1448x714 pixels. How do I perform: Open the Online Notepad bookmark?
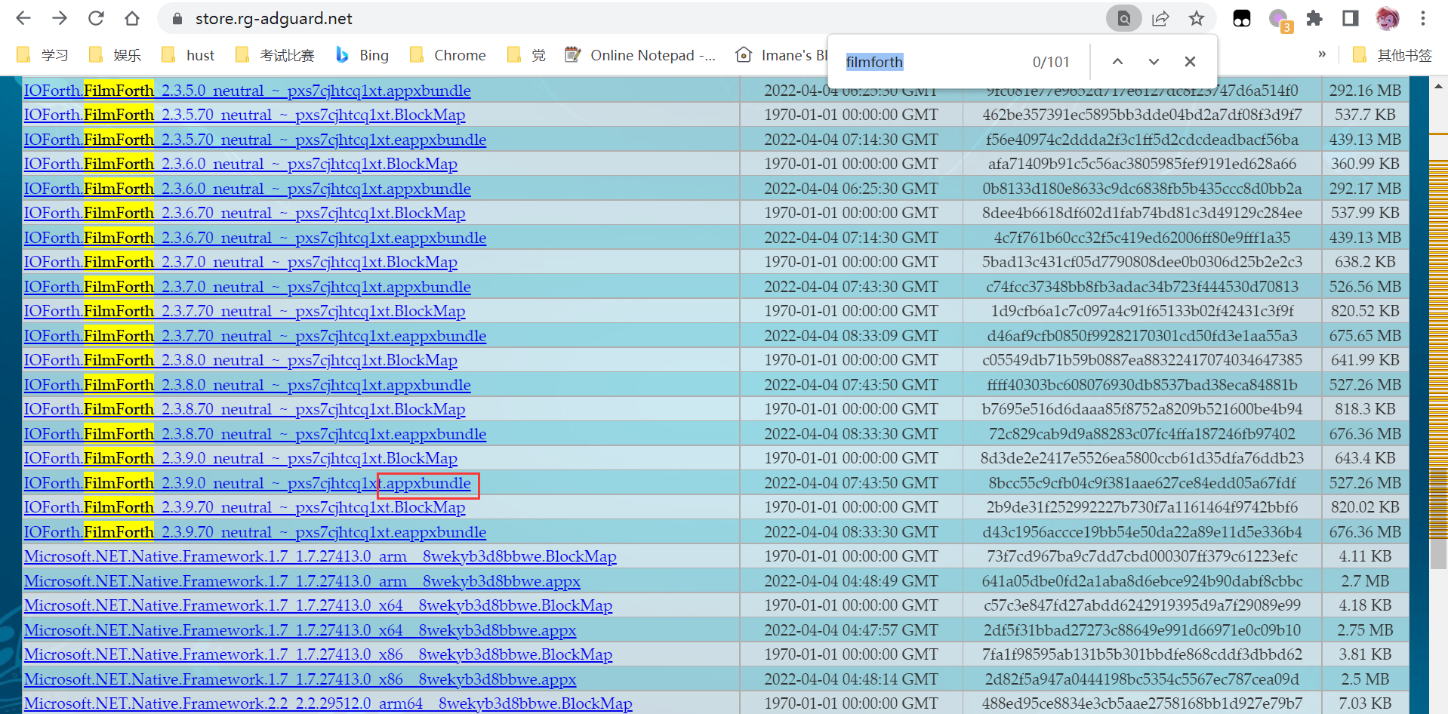640,55
